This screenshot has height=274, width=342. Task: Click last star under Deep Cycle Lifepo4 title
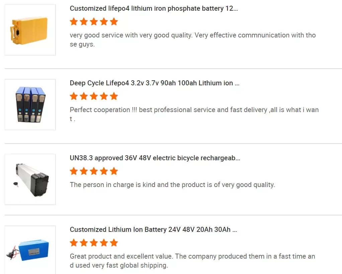114,96
